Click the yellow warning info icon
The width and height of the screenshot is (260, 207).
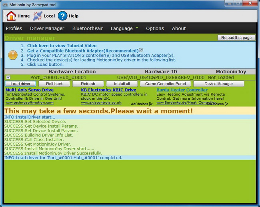(x=13, y=55)
